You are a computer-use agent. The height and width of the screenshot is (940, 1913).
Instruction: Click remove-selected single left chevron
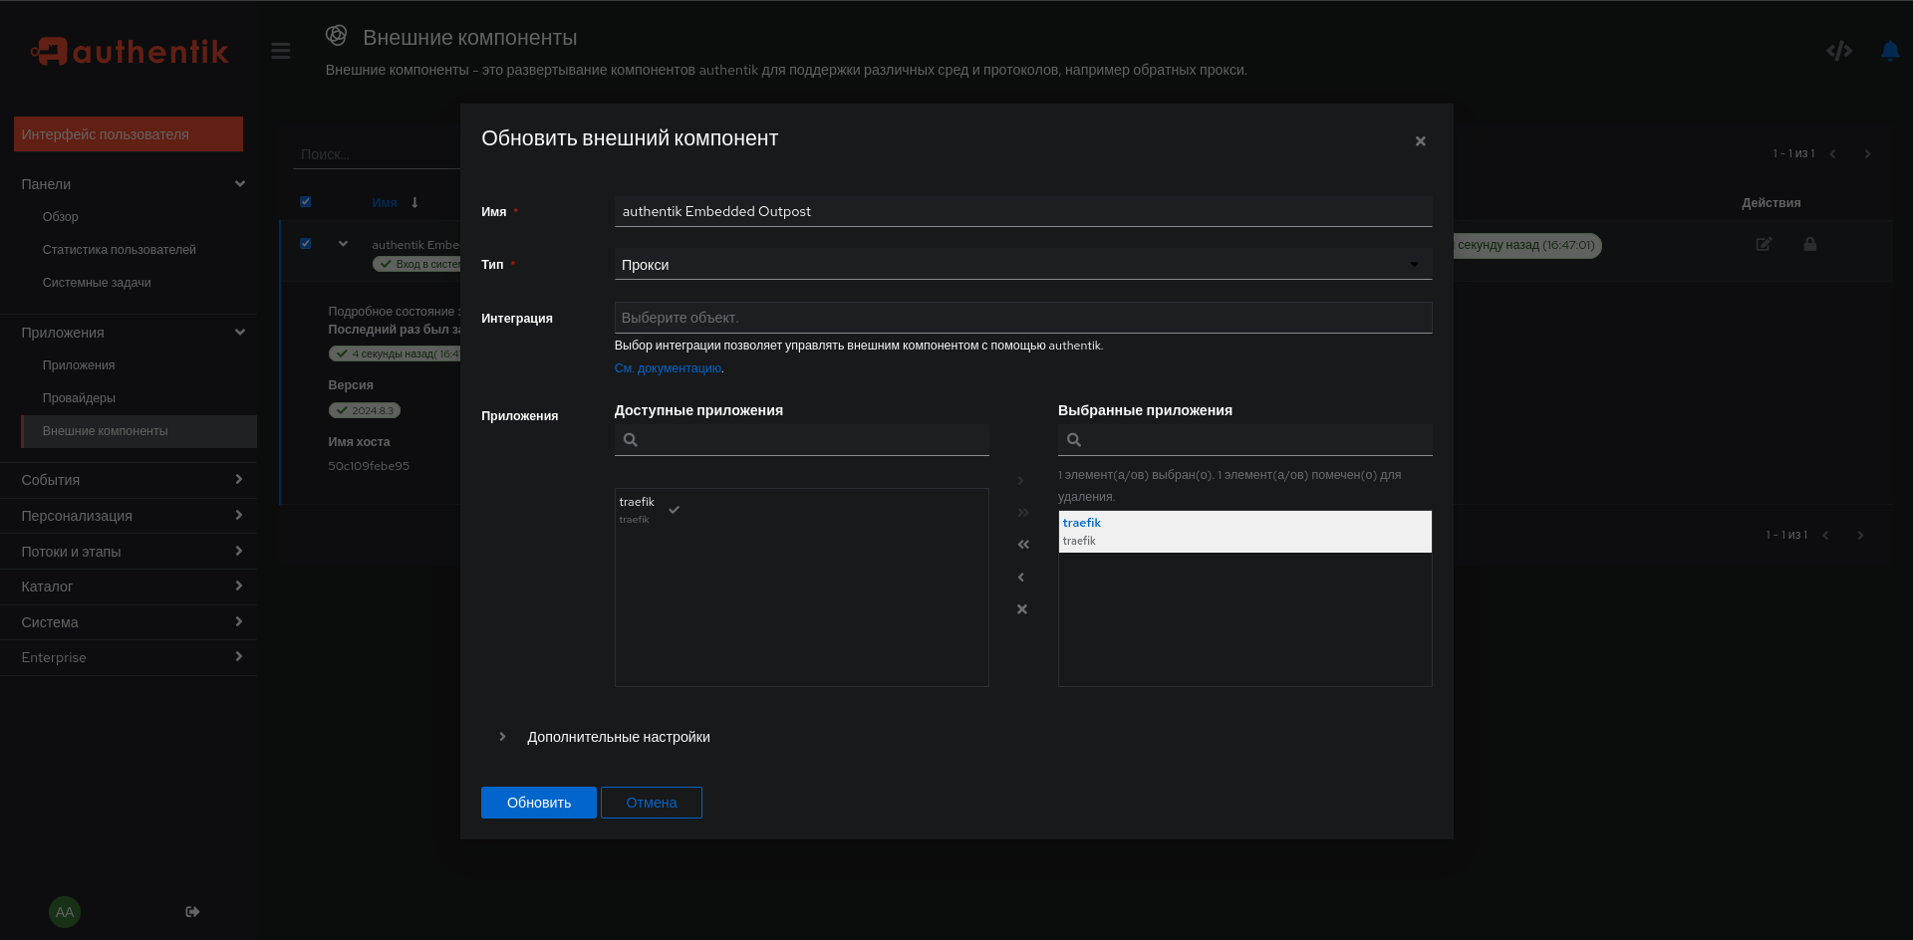point(1021,578)
